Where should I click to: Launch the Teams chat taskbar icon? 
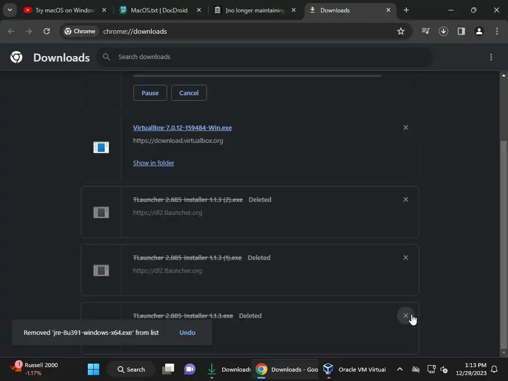point(190,369)
